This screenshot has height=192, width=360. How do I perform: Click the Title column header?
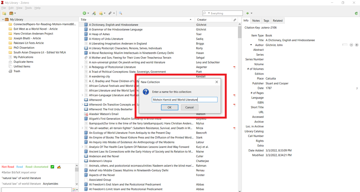coord(136,20)
